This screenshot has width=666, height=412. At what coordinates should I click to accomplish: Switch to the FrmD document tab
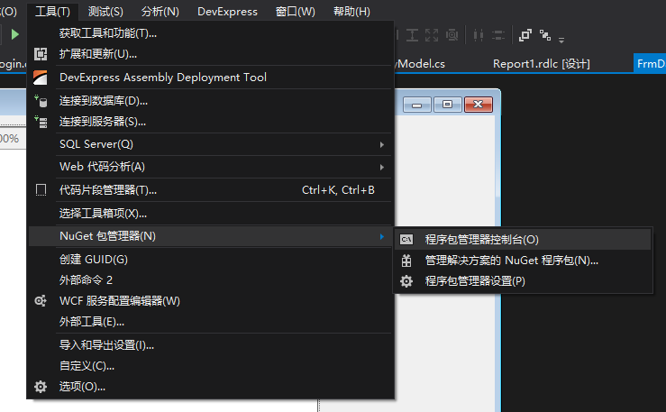click(650, 64)
